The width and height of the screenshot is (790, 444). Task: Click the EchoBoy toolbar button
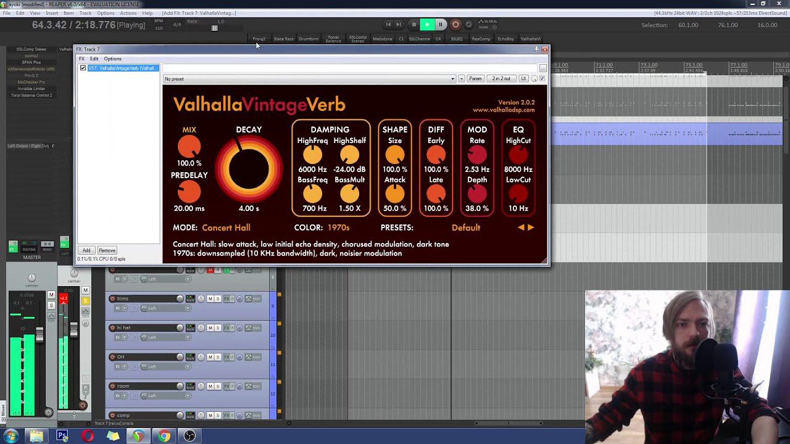pos(506,39)
